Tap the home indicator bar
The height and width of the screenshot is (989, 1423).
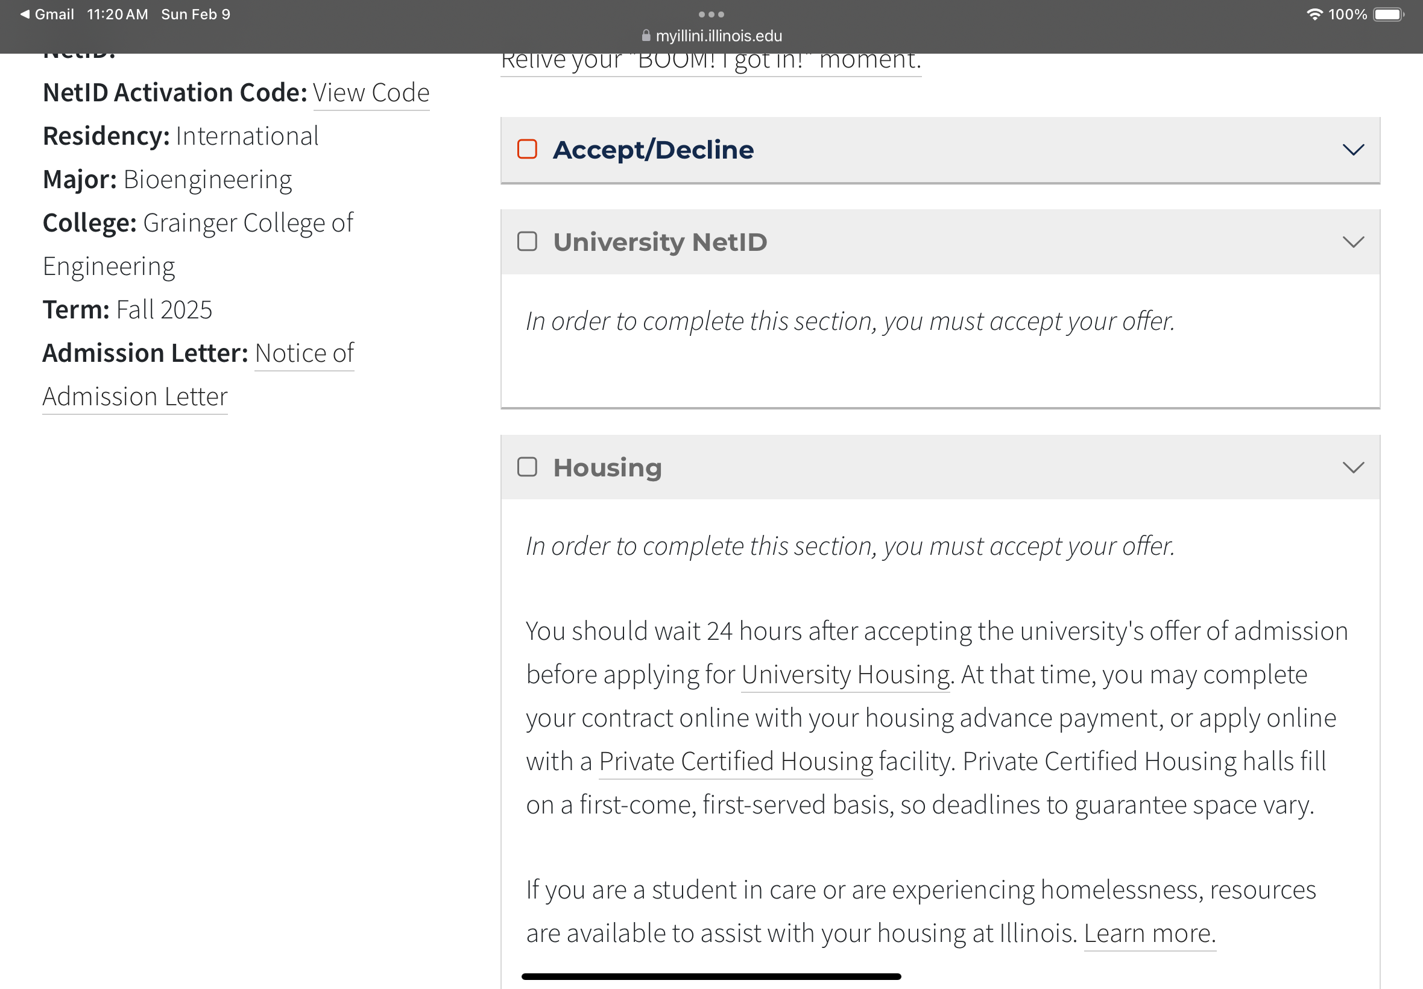click(711, 976)
